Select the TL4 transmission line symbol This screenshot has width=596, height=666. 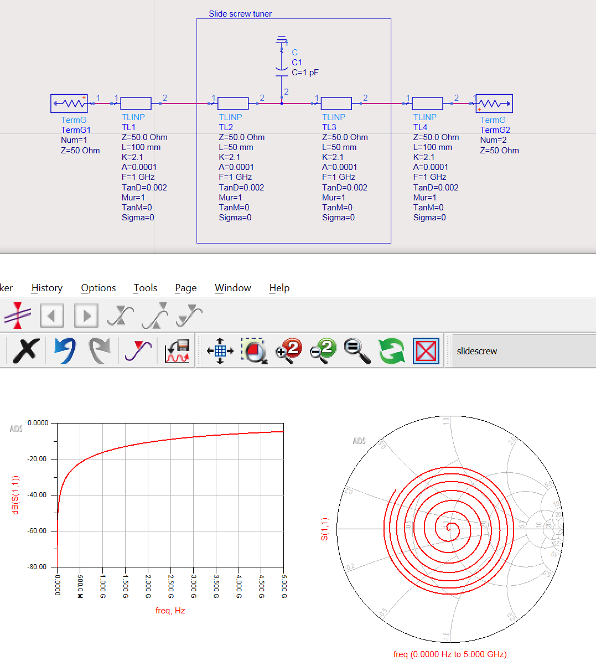point(427,104)
